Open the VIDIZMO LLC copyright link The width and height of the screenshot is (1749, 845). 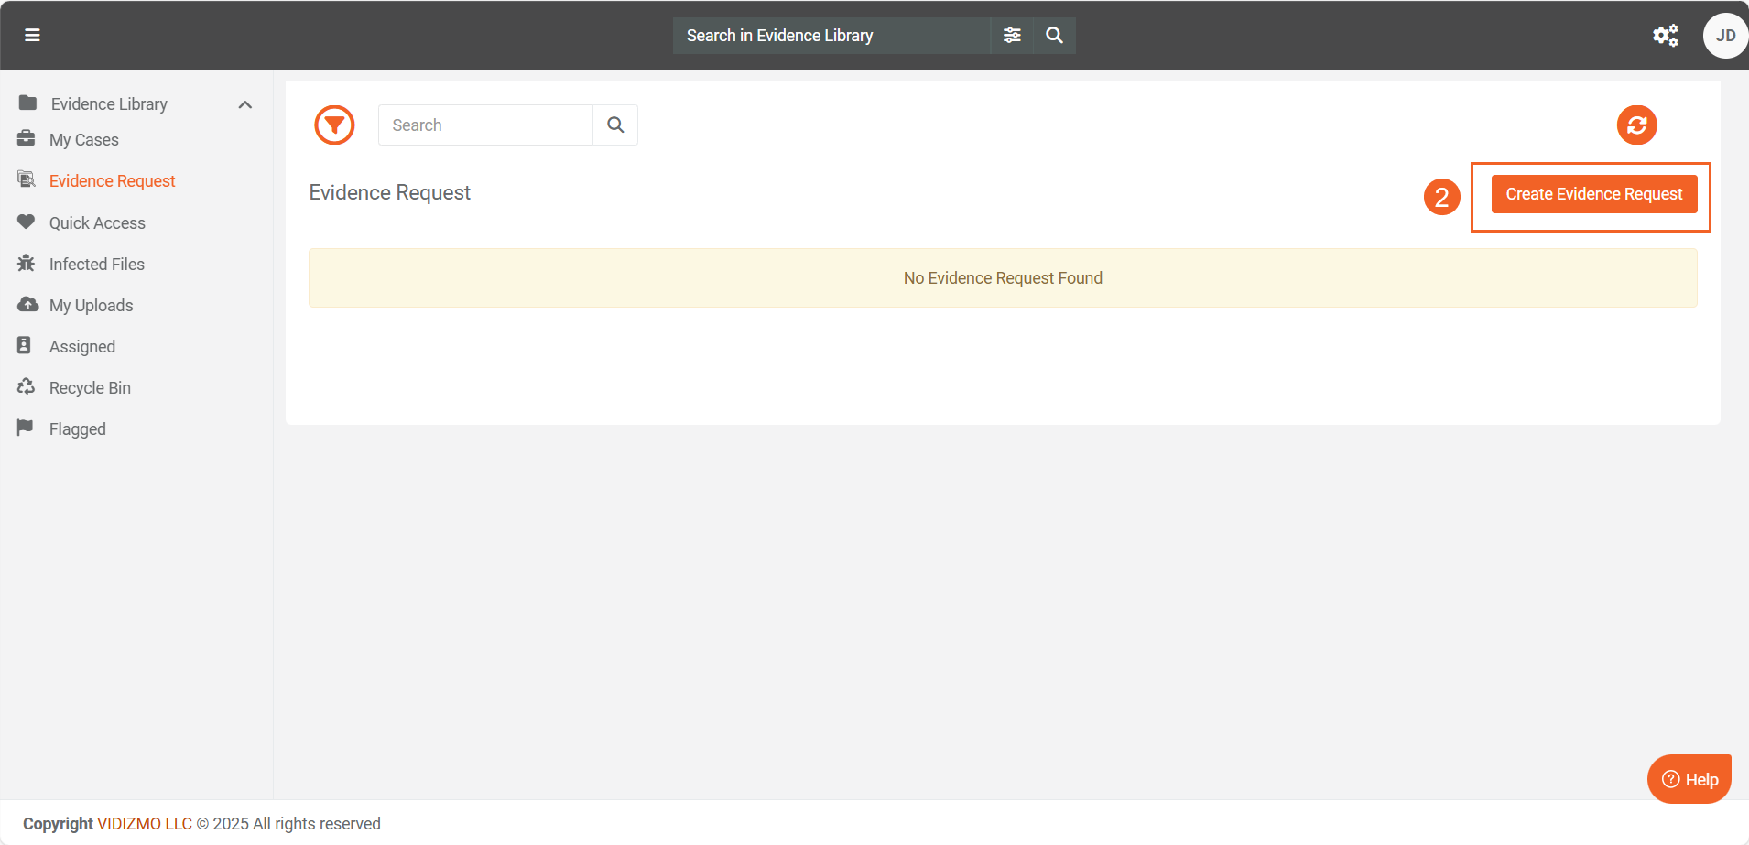(x=144, y=823)
